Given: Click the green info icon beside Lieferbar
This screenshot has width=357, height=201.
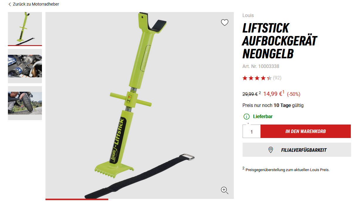Looking at the screenshot, I should click(x=246, y=117).
